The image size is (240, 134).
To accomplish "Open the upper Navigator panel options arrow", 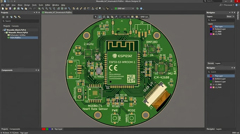I will 230,13.
